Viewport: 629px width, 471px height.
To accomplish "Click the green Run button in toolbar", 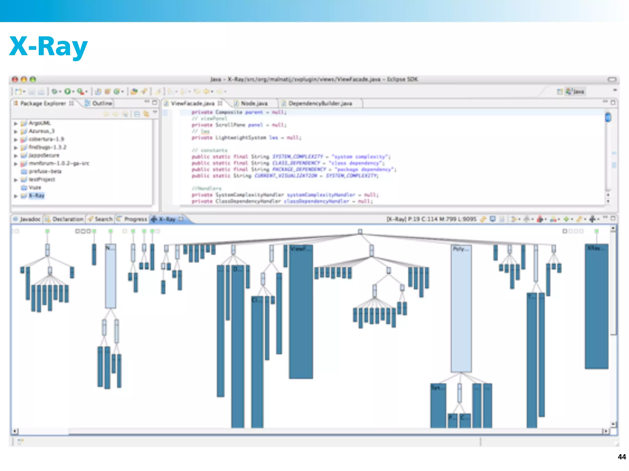I will [68, 91].
